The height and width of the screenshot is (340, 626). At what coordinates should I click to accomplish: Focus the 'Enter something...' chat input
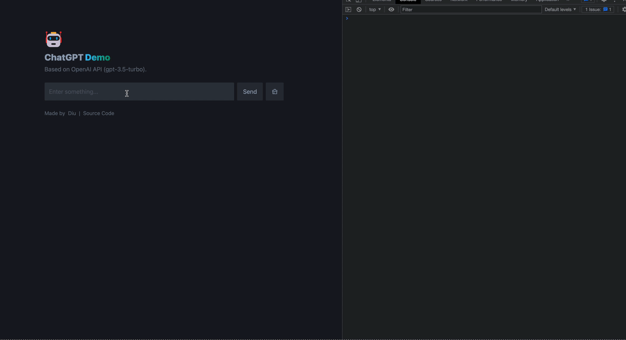click(139, 92)
